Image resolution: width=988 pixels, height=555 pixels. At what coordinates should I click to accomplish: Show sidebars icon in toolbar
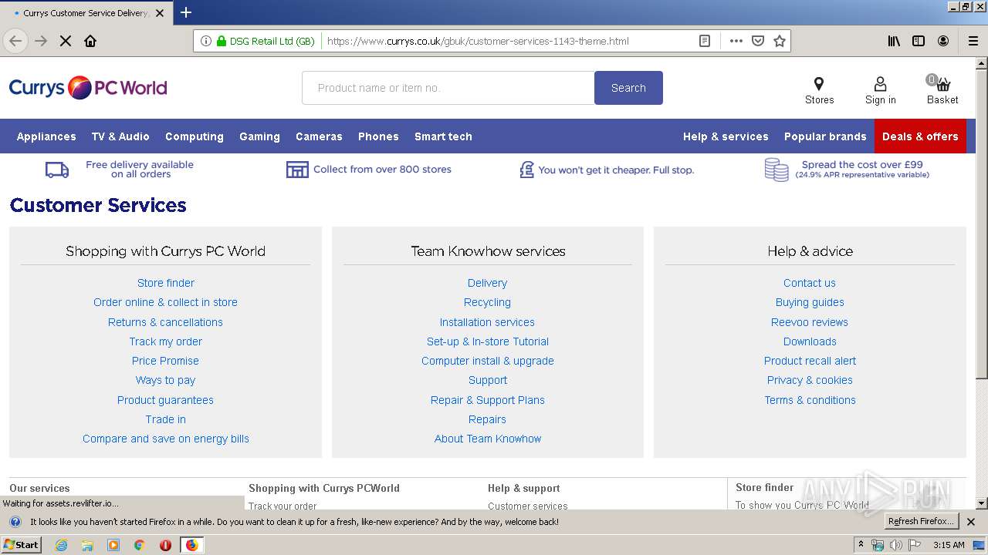coord(919,41)
